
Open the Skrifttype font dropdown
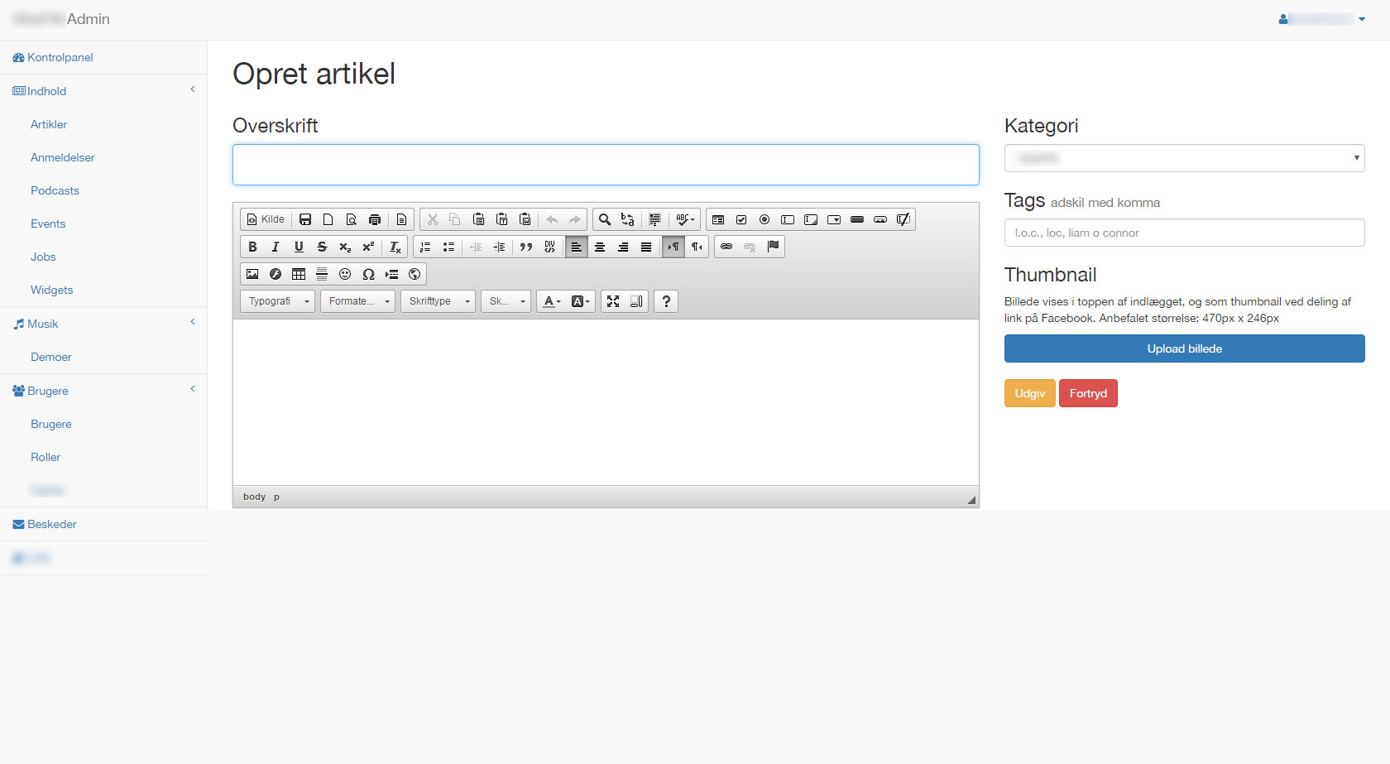pos(439,301)
